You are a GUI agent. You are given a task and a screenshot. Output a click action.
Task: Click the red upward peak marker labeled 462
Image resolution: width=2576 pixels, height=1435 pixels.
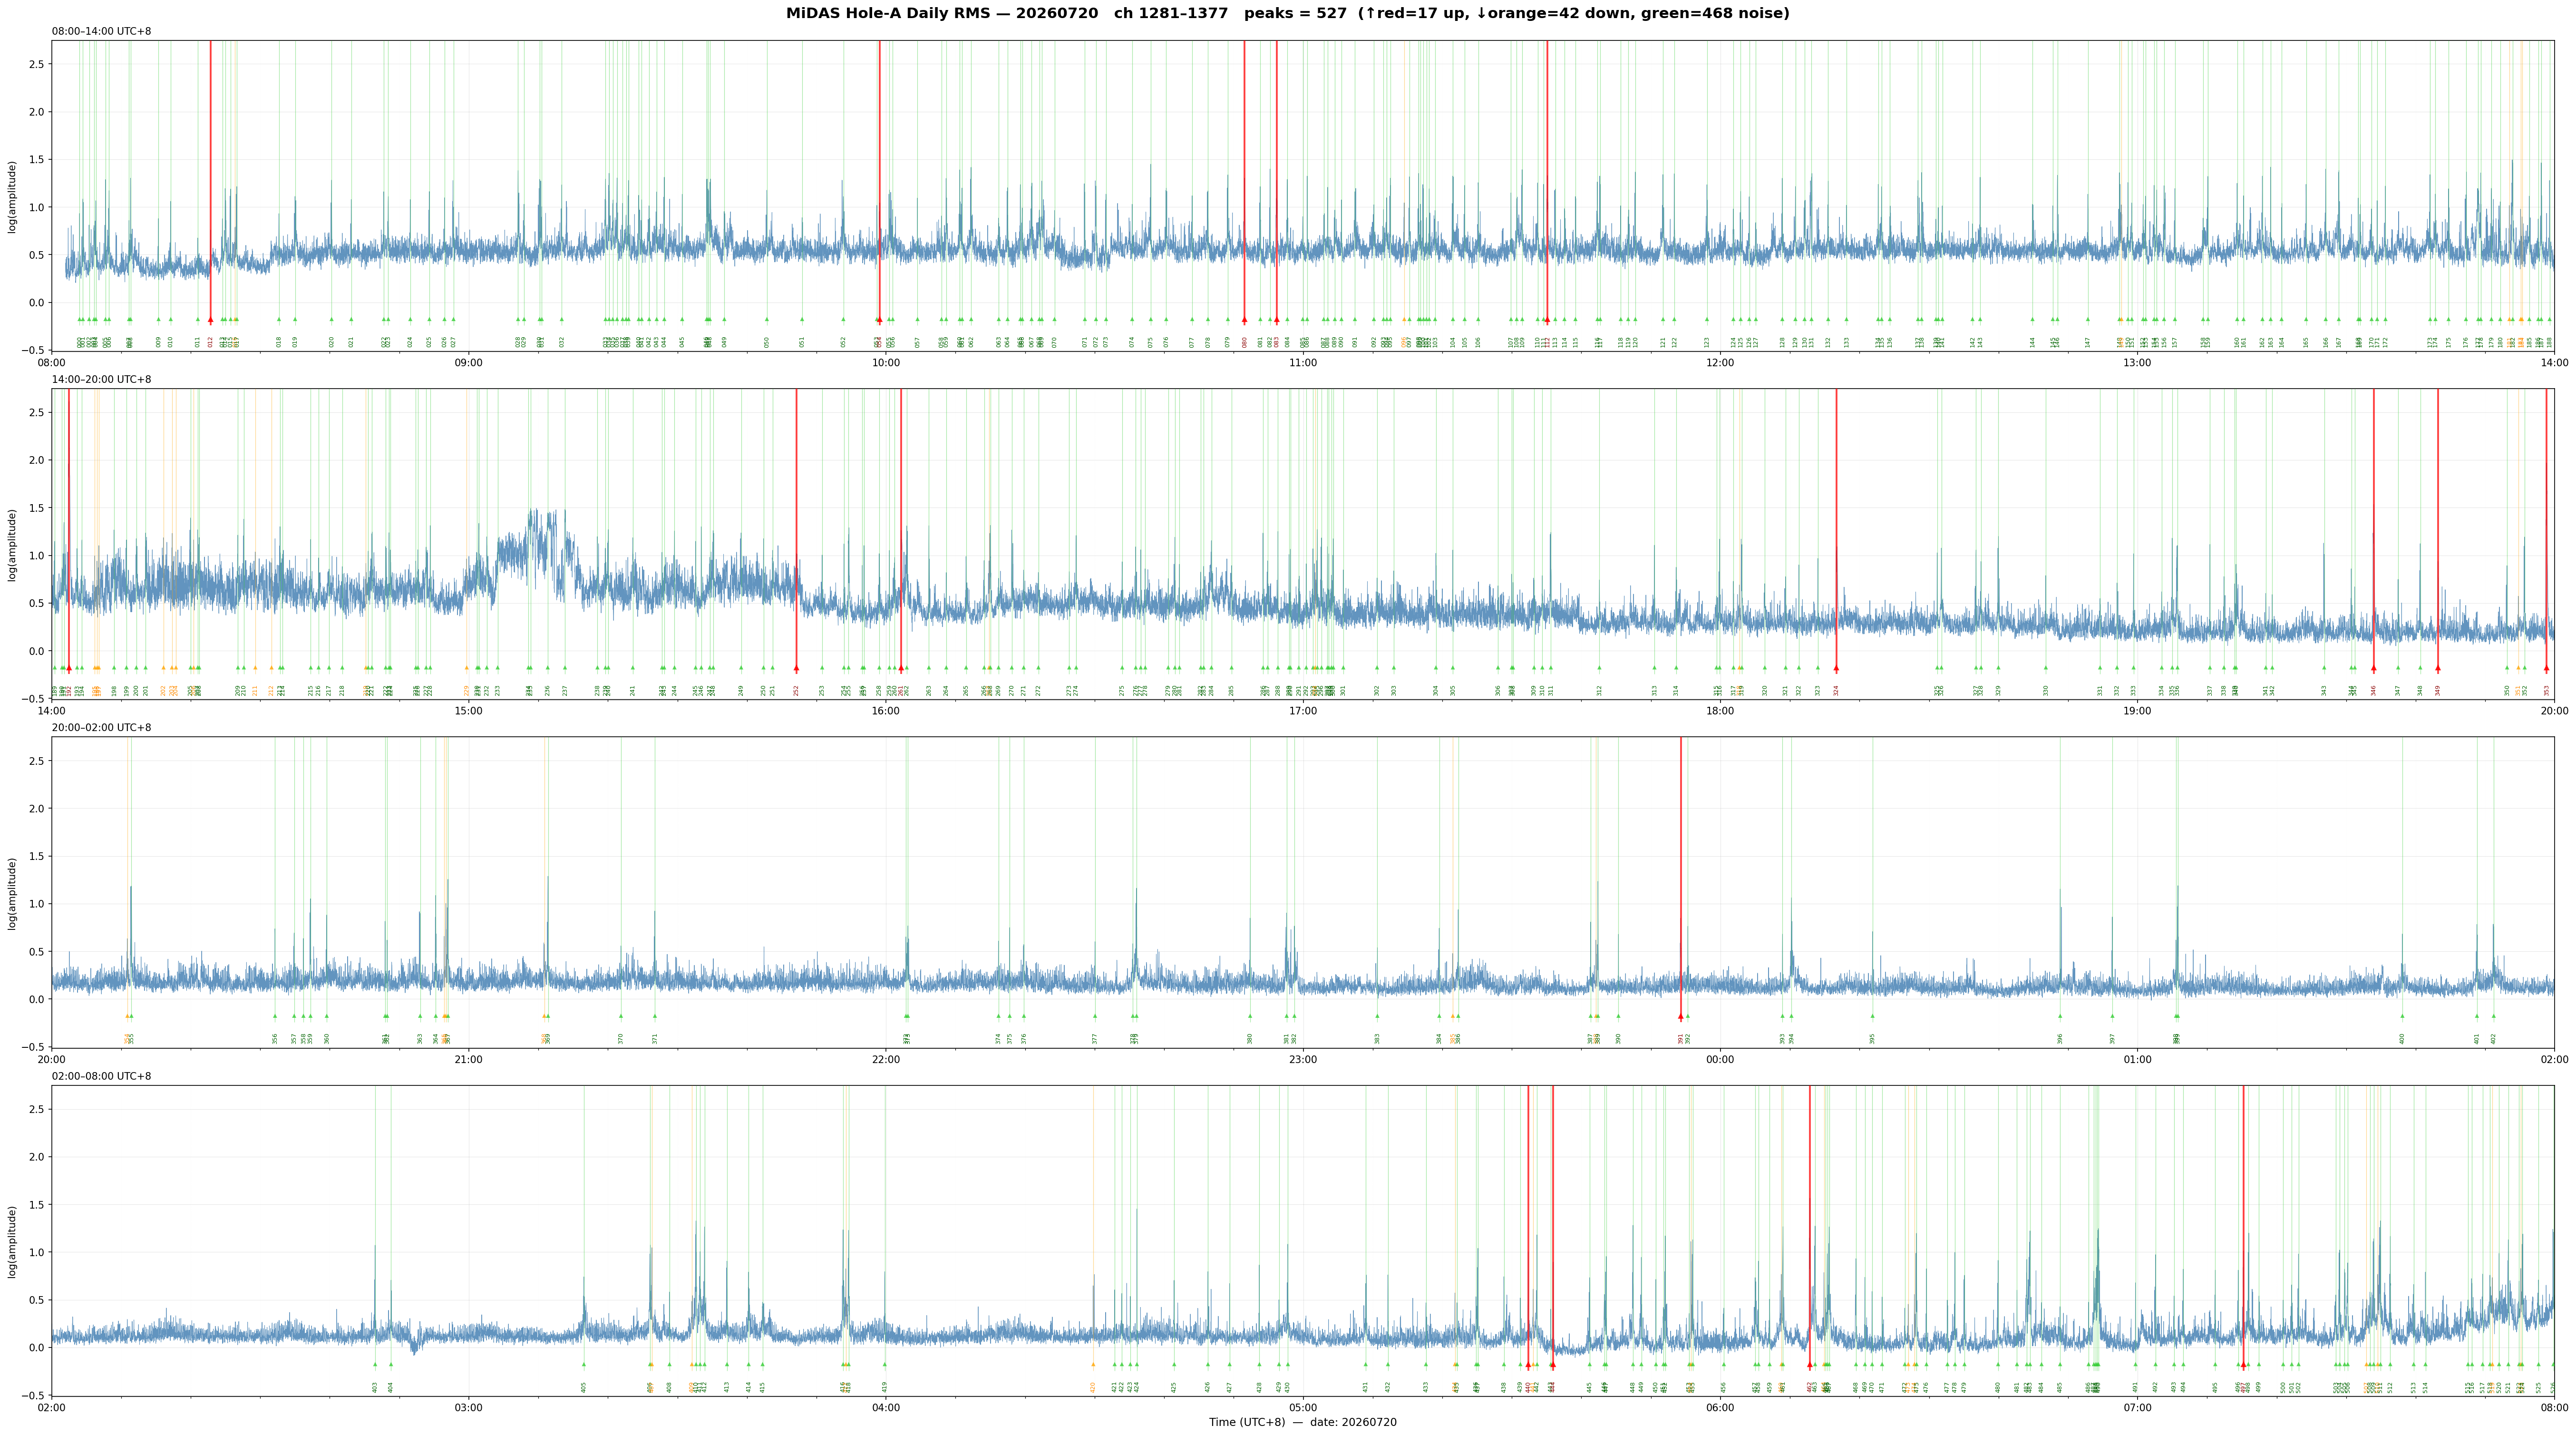coord(1810,1364)
